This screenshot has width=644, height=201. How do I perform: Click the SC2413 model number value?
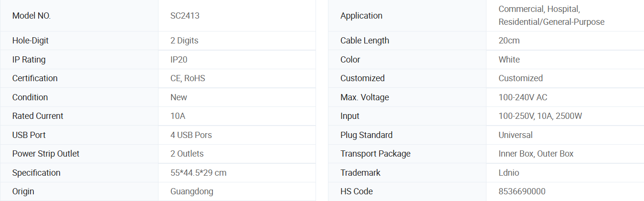point(185,16)
